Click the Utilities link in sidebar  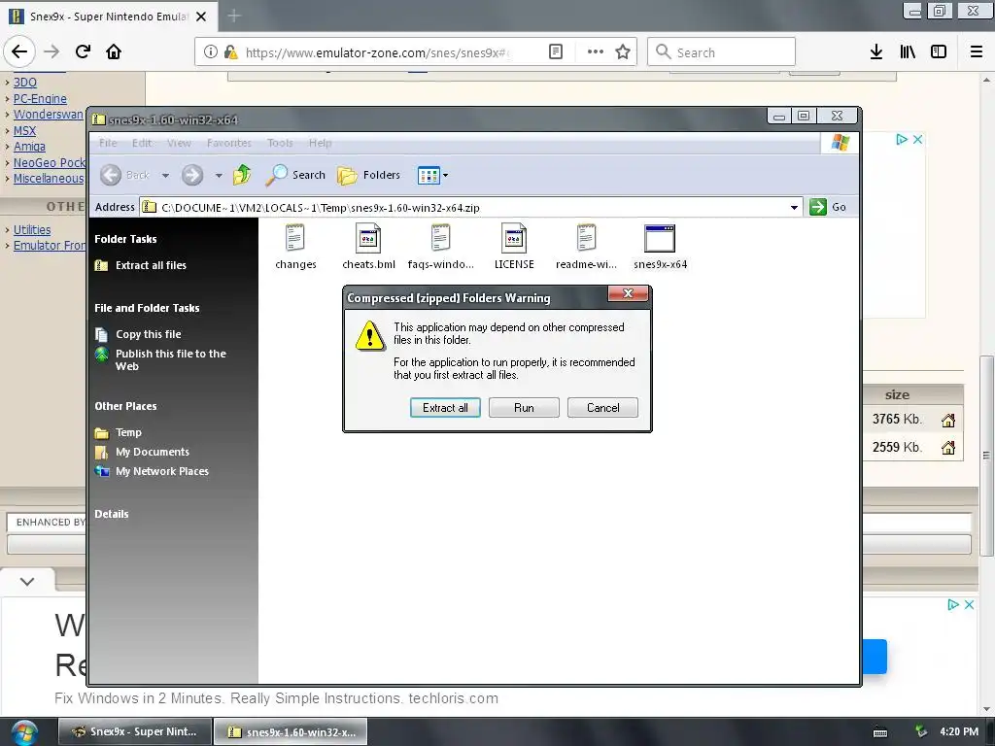click(x=32, y=230)
